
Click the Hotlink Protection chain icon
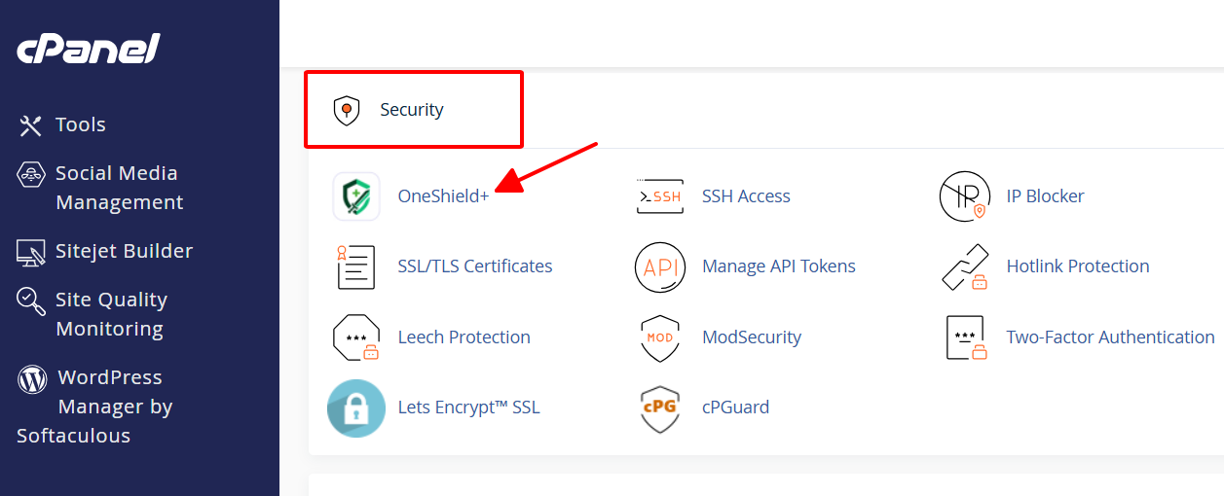click(964, 266)
